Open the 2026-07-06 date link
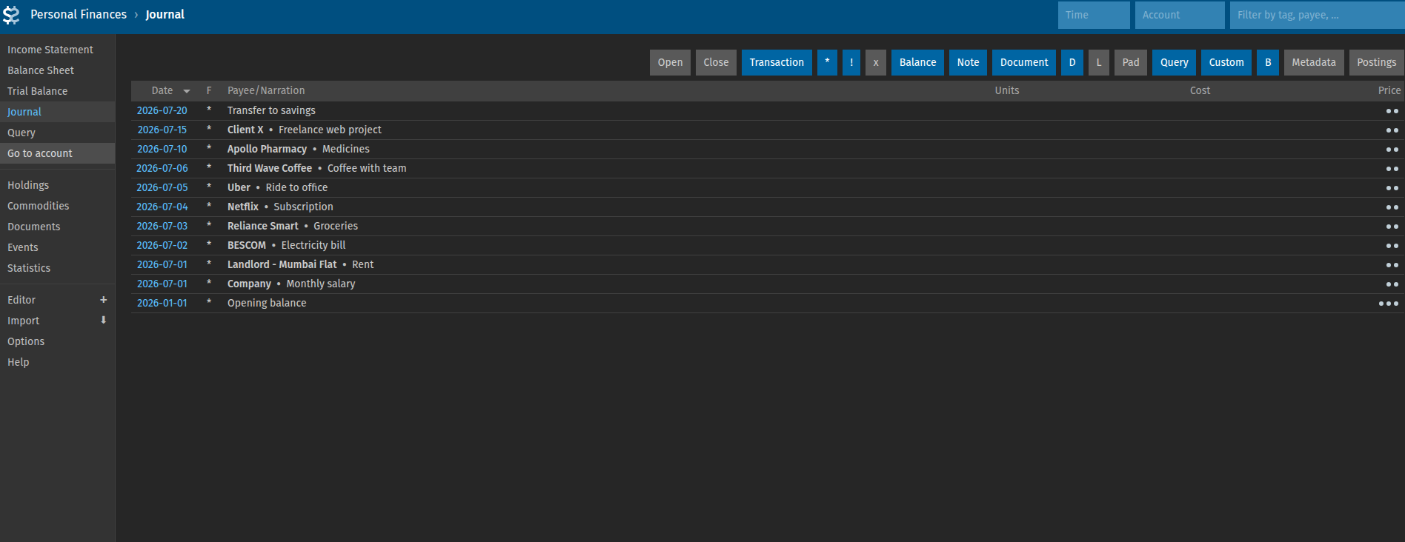The width and height of the screenshot is (1405, 542). (162, 168)
